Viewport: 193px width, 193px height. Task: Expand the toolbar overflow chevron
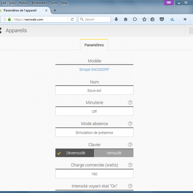[x=185, y=19]
